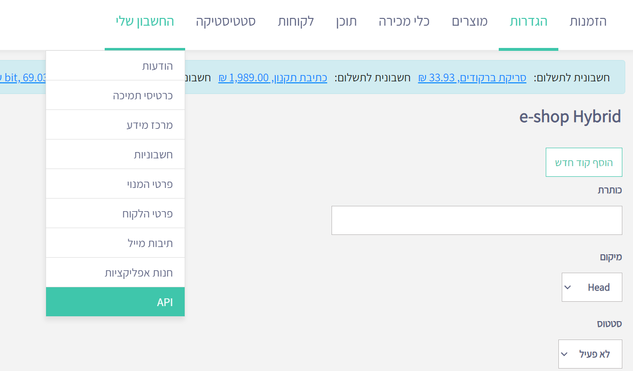Open the תוכן (Content) tab
The width and height of the screenshot is (633, 371).
click(x=346, y=21)
